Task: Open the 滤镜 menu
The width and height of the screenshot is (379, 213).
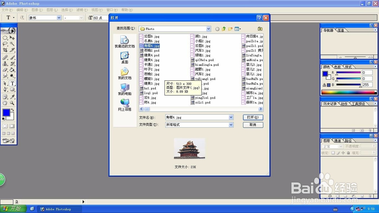Action: pyautogui.click(x=82, y=10)
